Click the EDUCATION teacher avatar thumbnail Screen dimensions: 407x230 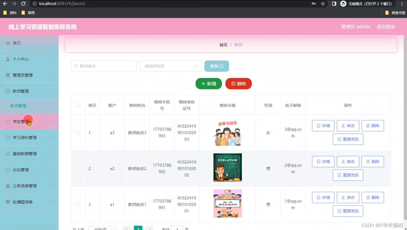(x=227, y=167)
